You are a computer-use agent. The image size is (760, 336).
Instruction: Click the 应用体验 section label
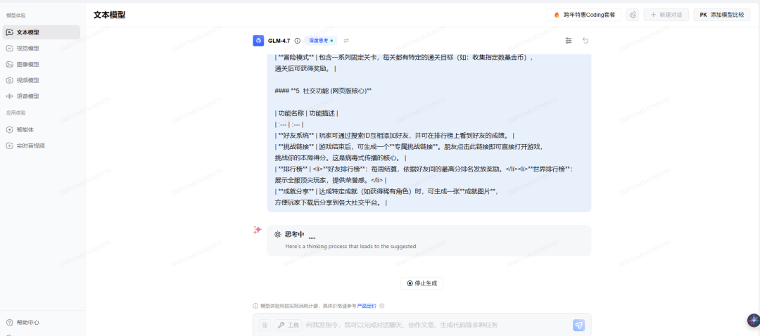point(16,112)
